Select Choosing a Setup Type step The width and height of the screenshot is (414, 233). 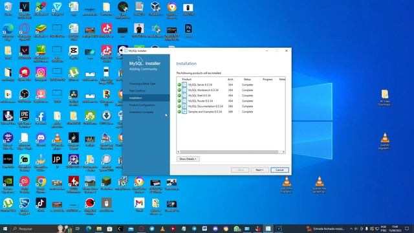pyautogui.click(x=142, y=83)
